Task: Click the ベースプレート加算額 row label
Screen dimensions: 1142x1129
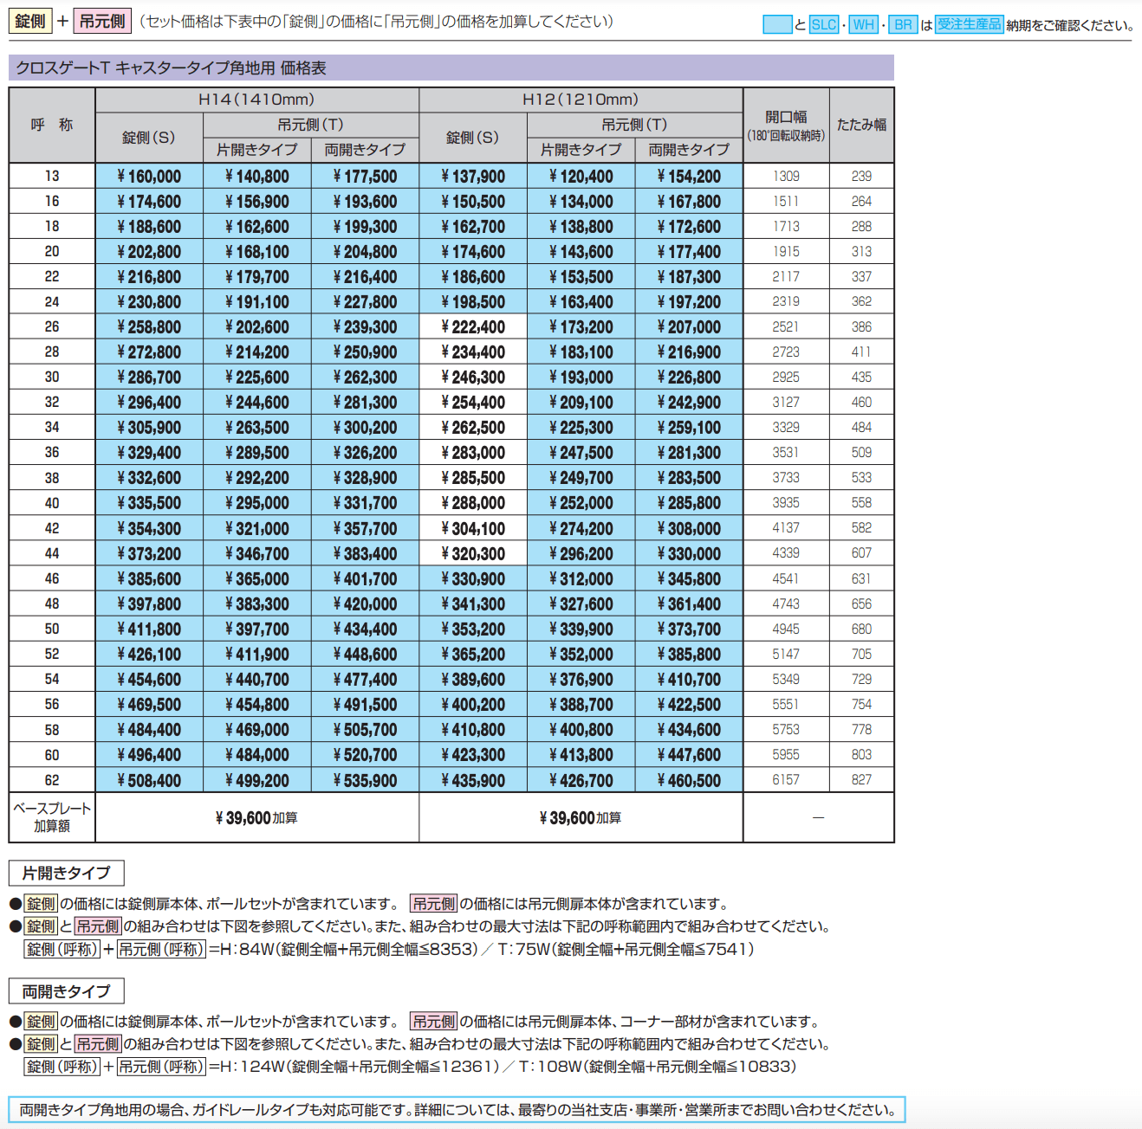Action: tap(51, 816)
